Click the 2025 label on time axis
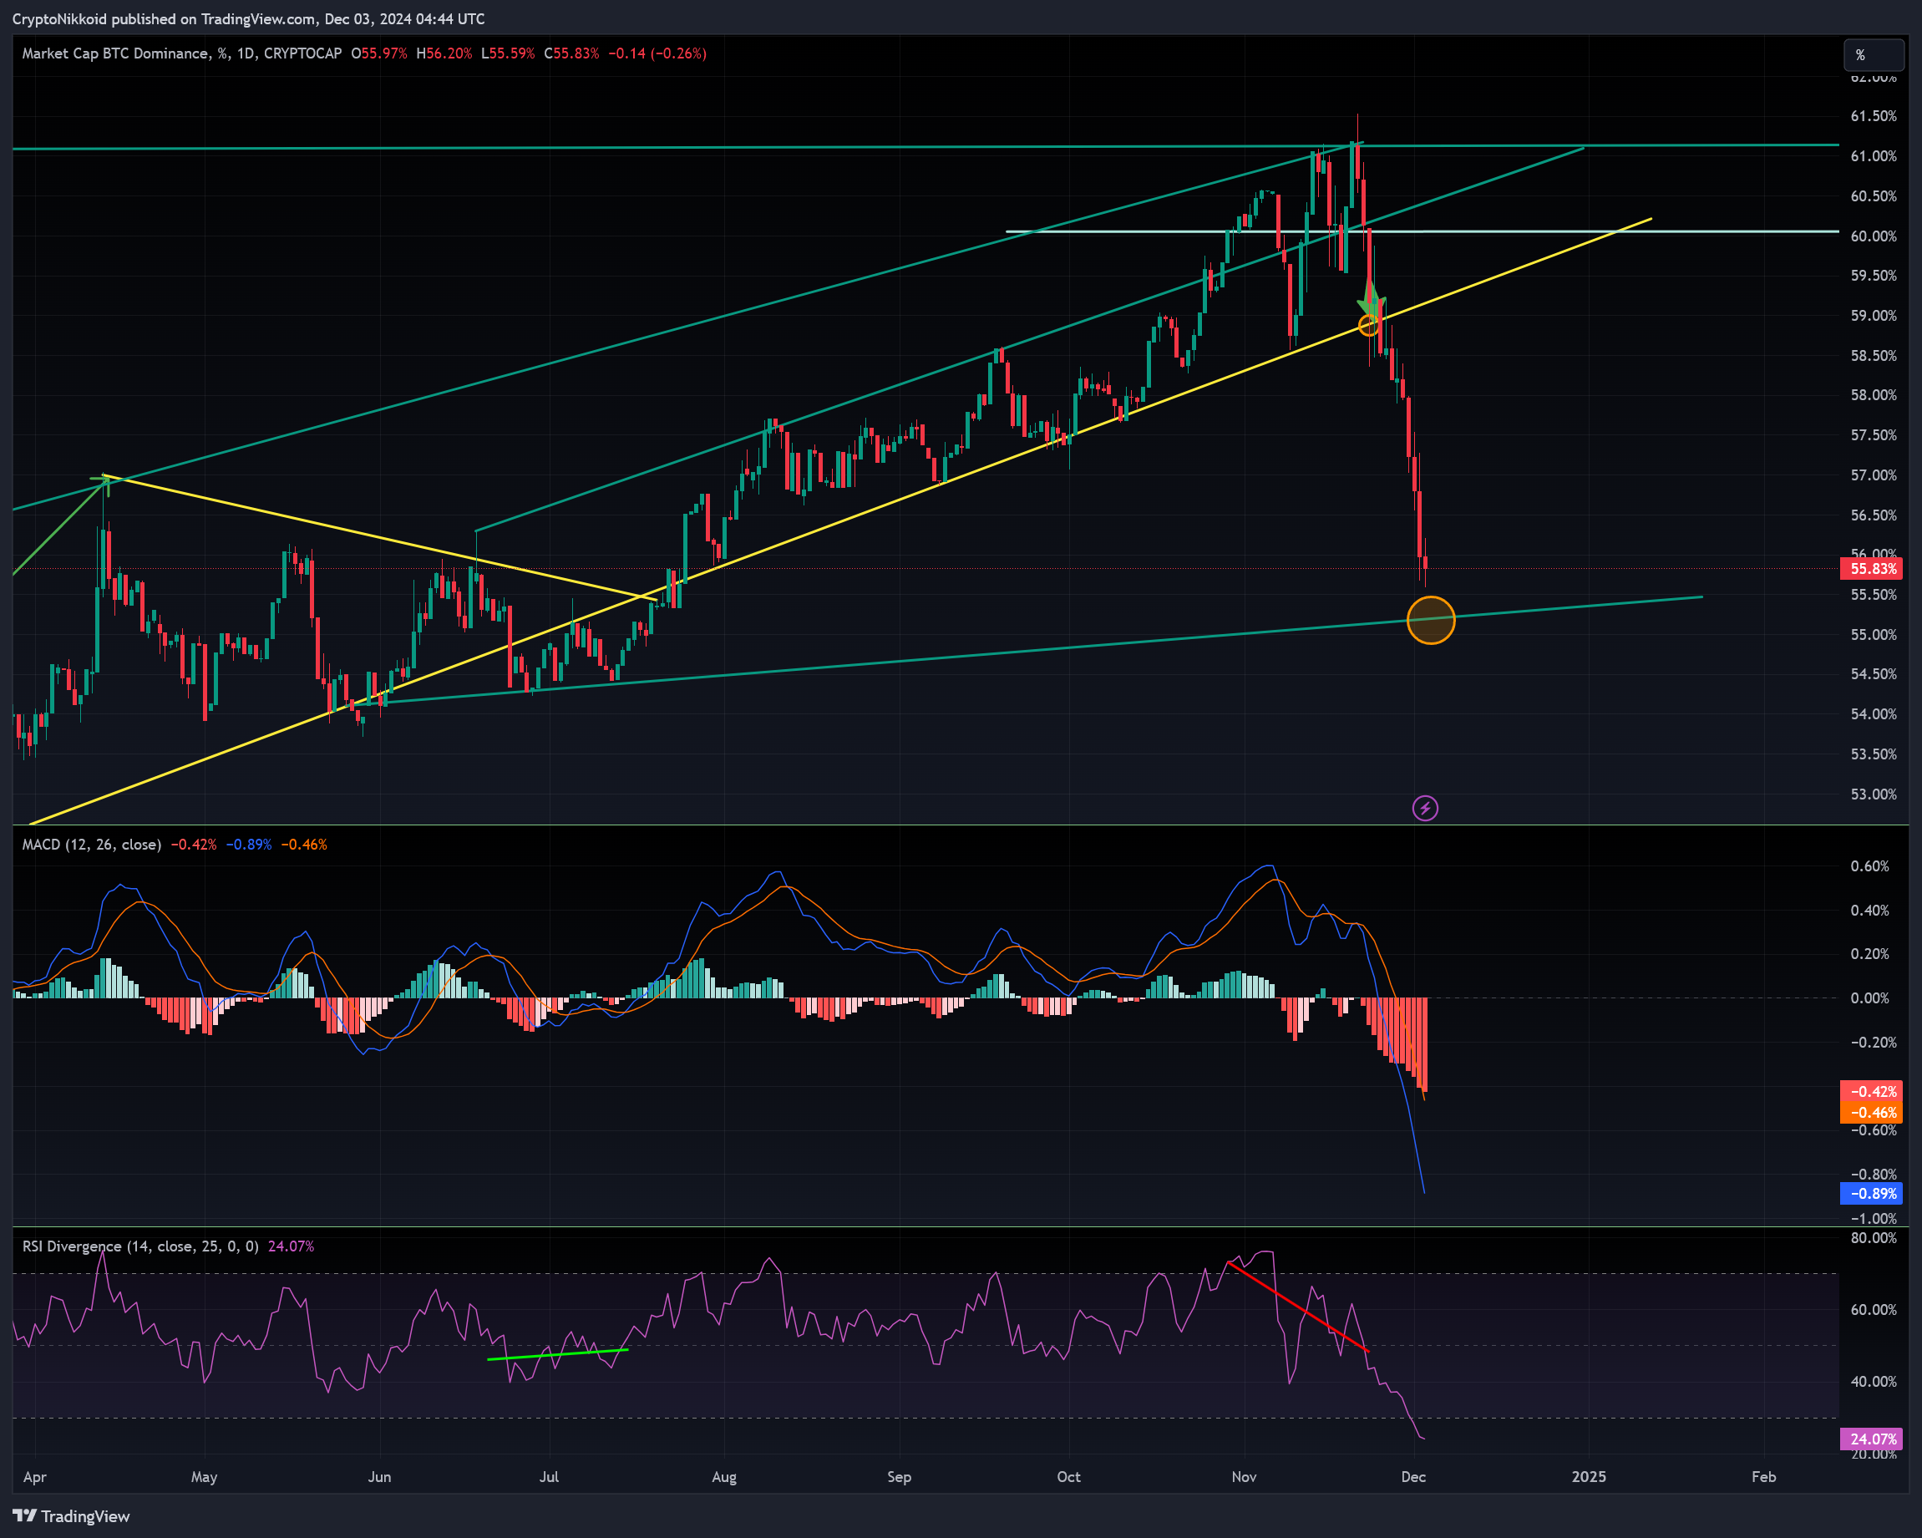The height and width of the screenshot is (1538, 1922). click(x=1589, y=1477)
